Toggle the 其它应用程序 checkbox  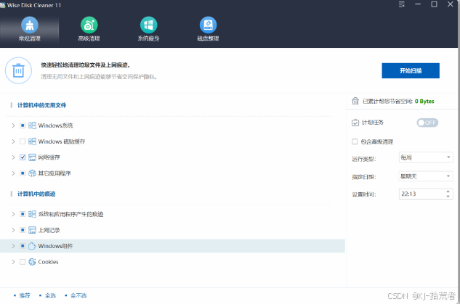[23, 173]
